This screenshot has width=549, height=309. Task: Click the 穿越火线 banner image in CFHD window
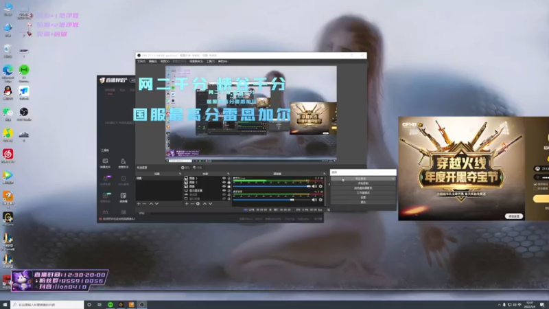pos(461,168)
